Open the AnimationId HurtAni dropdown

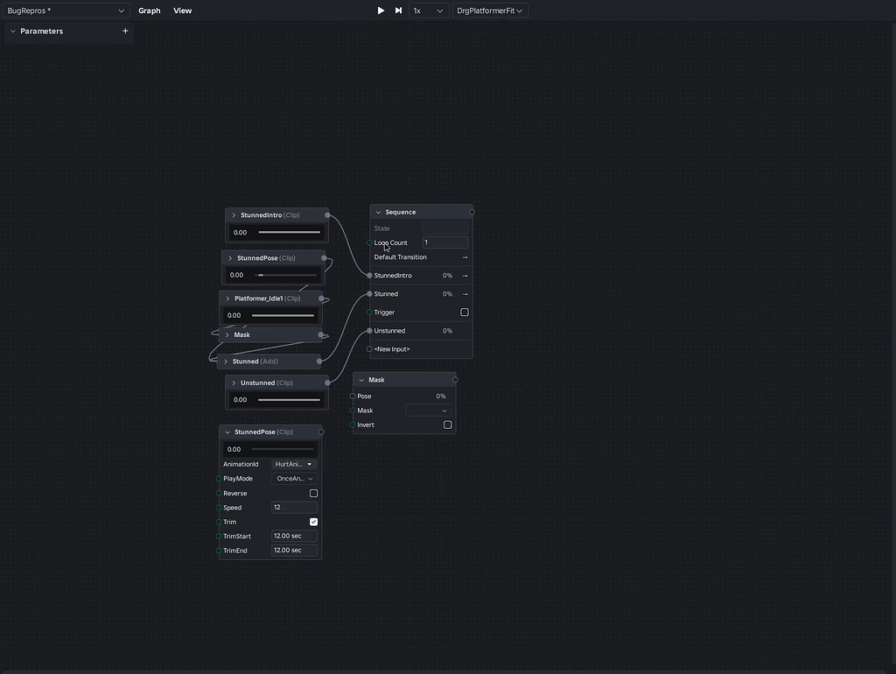(x=294, y=464)
